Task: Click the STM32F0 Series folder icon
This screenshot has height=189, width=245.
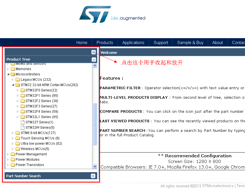Action: 23,90
